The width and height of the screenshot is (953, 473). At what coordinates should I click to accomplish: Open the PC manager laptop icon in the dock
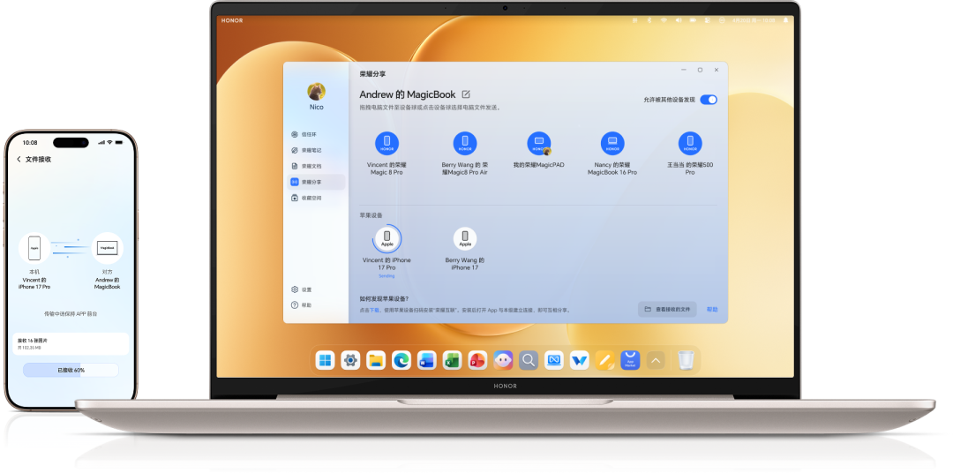pos(553,361)
